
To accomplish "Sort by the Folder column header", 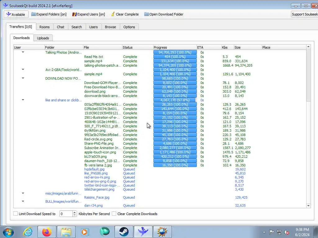I will (64, 47).
